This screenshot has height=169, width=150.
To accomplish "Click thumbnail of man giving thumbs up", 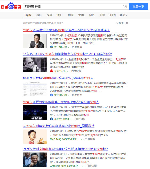I will [35, 160].
